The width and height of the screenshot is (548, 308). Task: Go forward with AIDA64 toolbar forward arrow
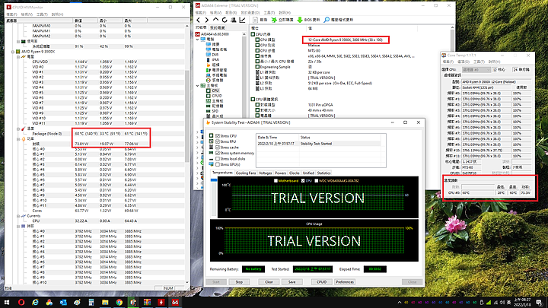(x=207, y=20)
